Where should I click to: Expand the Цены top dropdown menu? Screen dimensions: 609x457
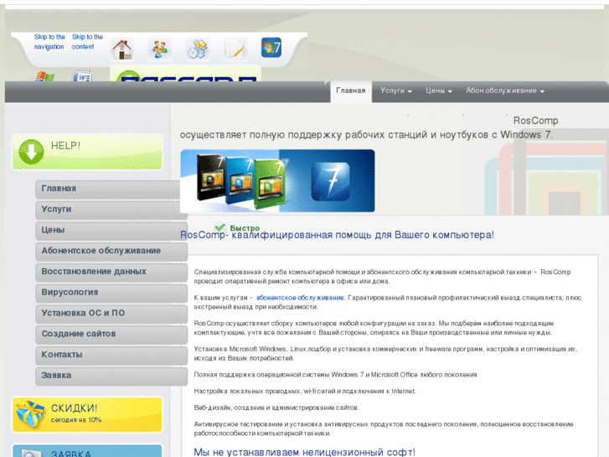click(x=438, y=91)
